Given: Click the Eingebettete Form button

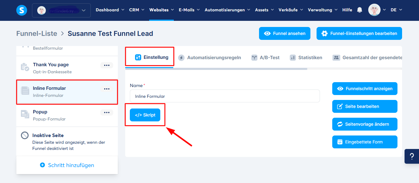Looking at the screenshot, I should (365, 142).
